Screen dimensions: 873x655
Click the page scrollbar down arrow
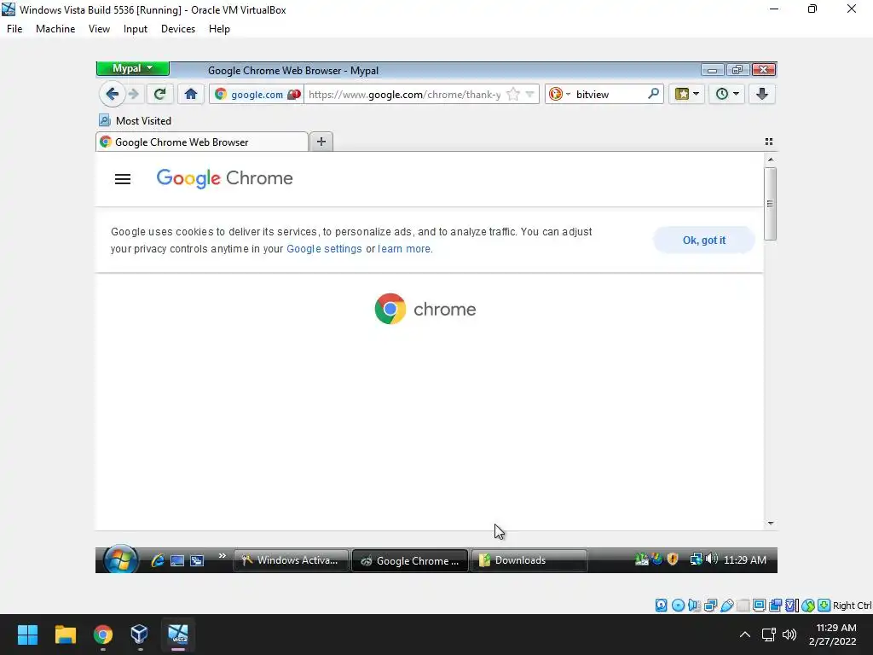click(771, 523)
